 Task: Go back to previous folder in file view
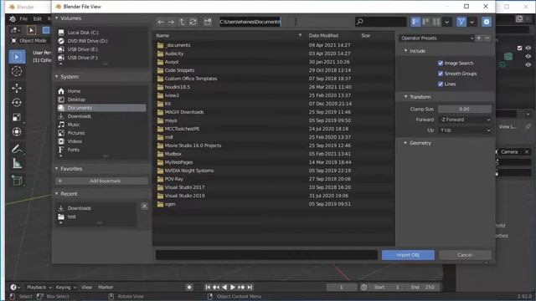point(161,22)
